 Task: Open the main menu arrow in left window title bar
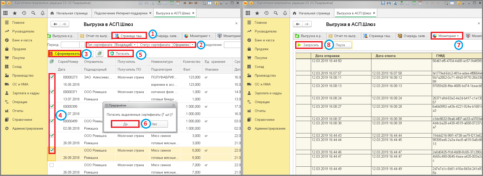(x=9, y=3)
